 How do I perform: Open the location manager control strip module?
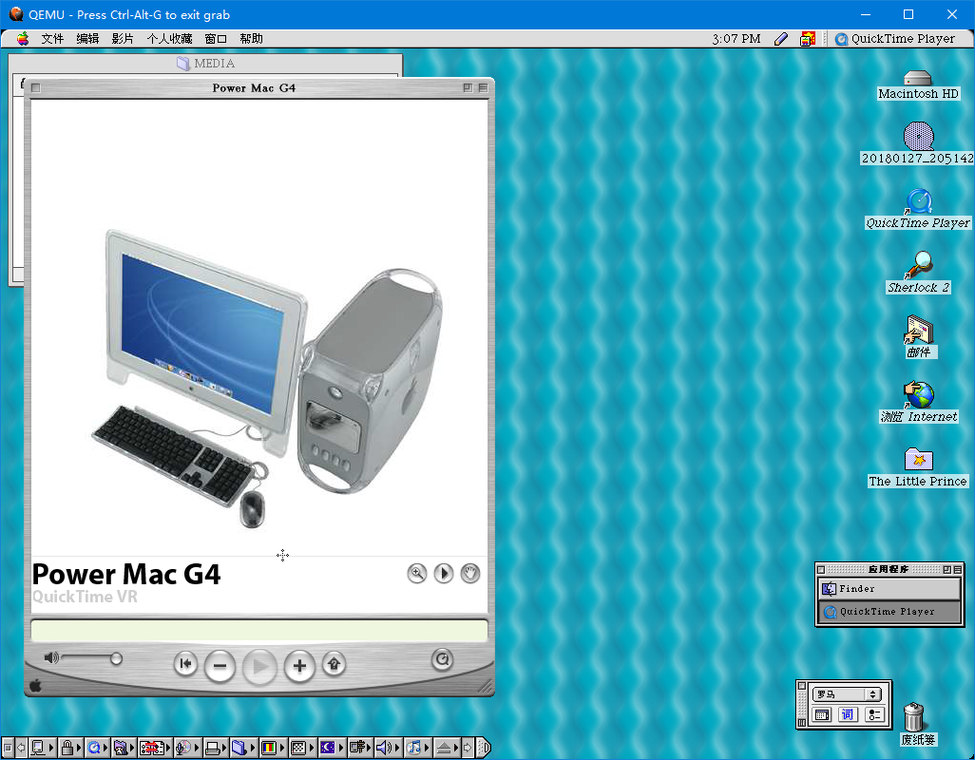click(x=156, y=748)
